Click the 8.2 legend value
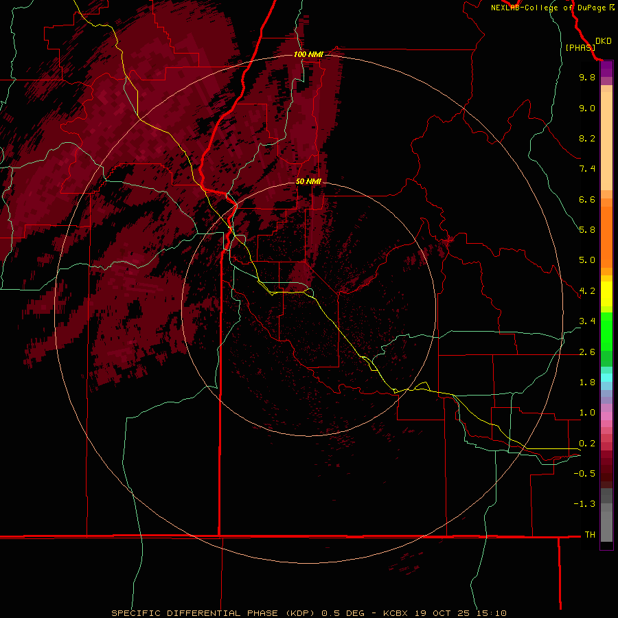 pyautogui.click(x=587, y=138)
